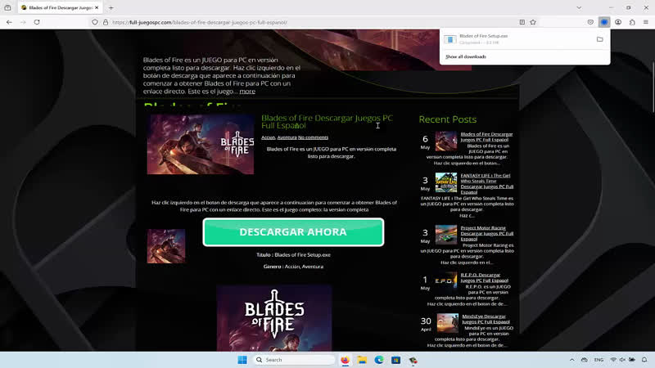
Task: Show site security padlock info
Action: coord(106,22)
